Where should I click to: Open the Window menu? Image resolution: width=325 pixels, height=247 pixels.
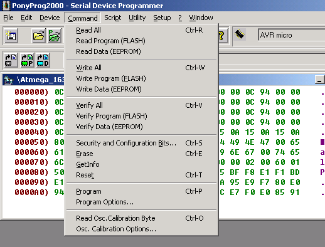pyautogui.click(x=201, y=18)
